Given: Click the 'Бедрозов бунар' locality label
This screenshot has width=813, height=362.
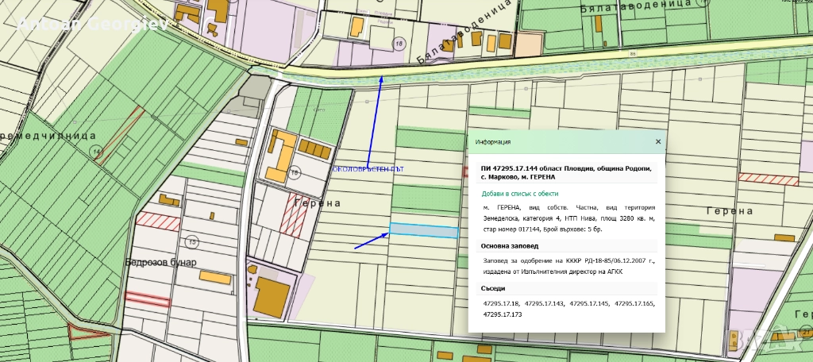Looking at the screenshot, I should pos(160,261).
